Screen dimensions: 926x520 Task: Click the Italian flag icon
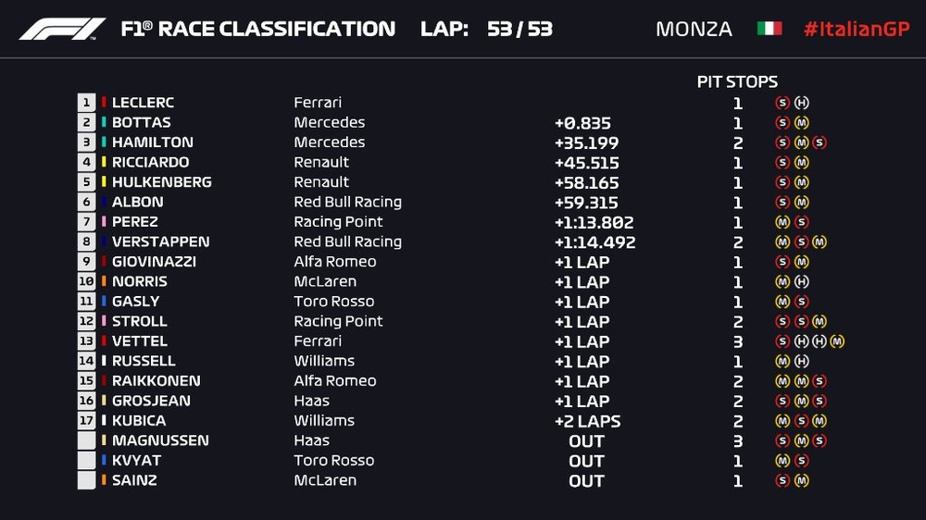tap(769, 29)
